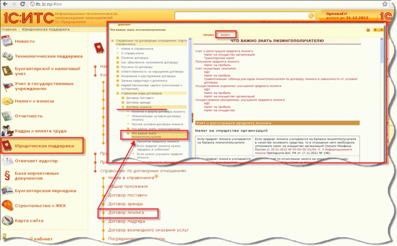Open the Транспортный налог link
Viewport: 397px width, 246px height.
[x=216, y=58]
